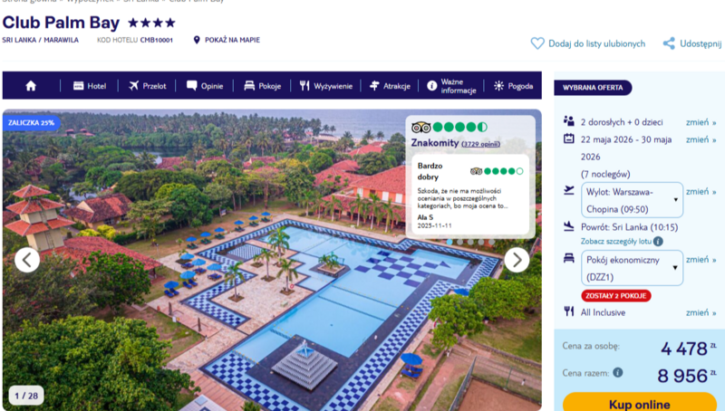Expand the Pokój ekonomiczny room dropdown
725x411 pixels.
tap(632, 268)
